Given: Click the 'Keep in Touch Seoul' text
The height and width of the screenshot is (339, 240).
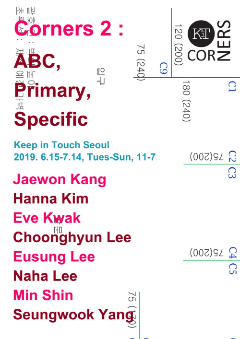Looking at the screenshot, I should pyautogui.click(x=61, y=145).
